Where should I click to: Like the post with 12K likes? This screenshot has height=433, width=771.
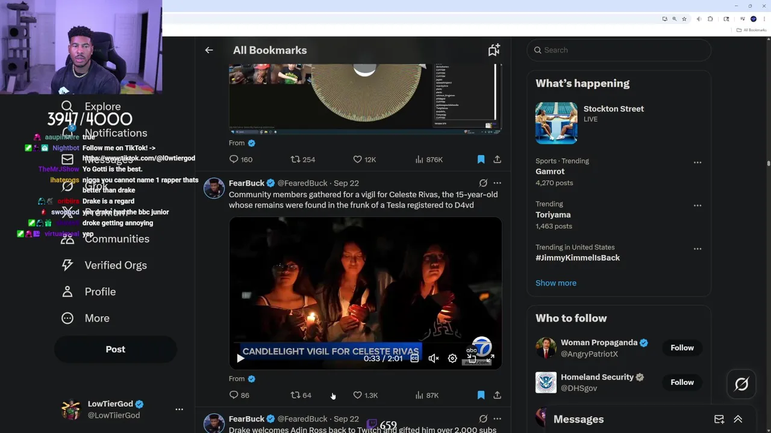(x=364, y=159)
